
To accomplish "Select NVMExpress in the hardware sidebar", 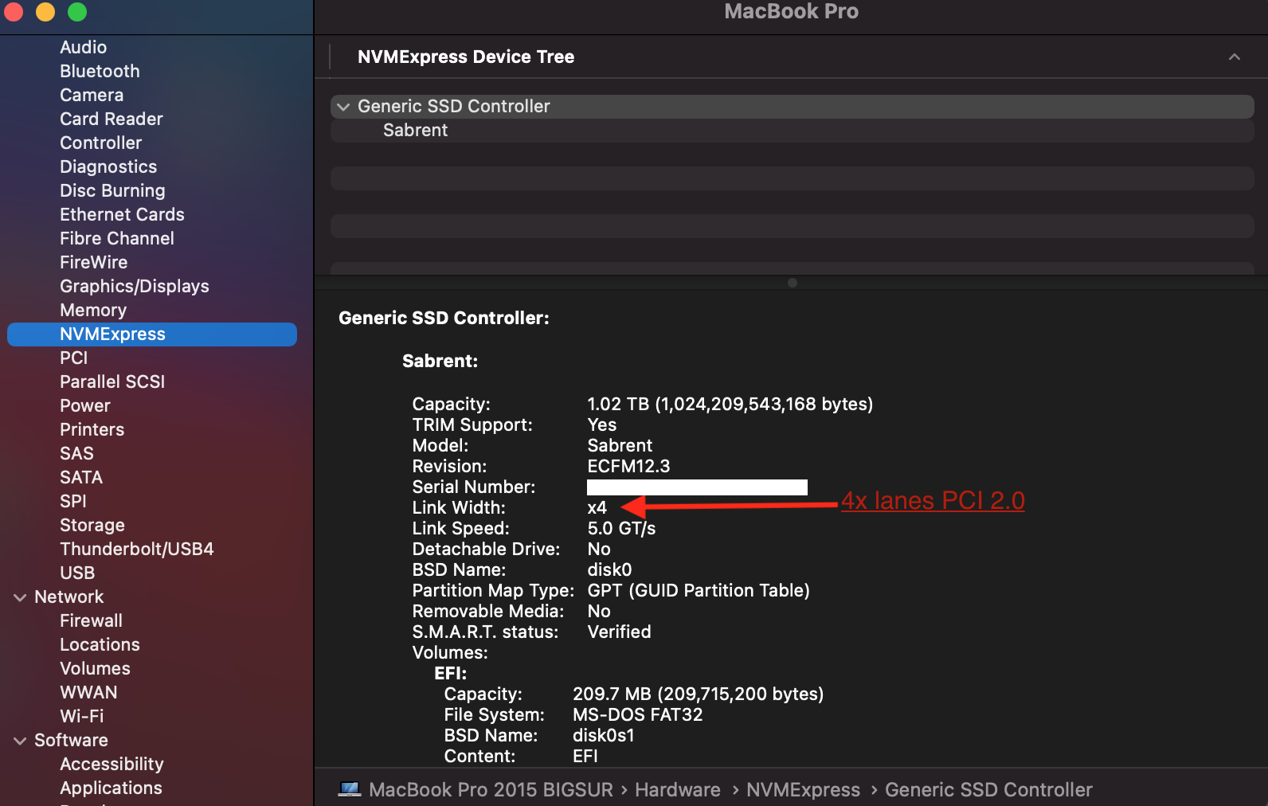I will [112, 335].
